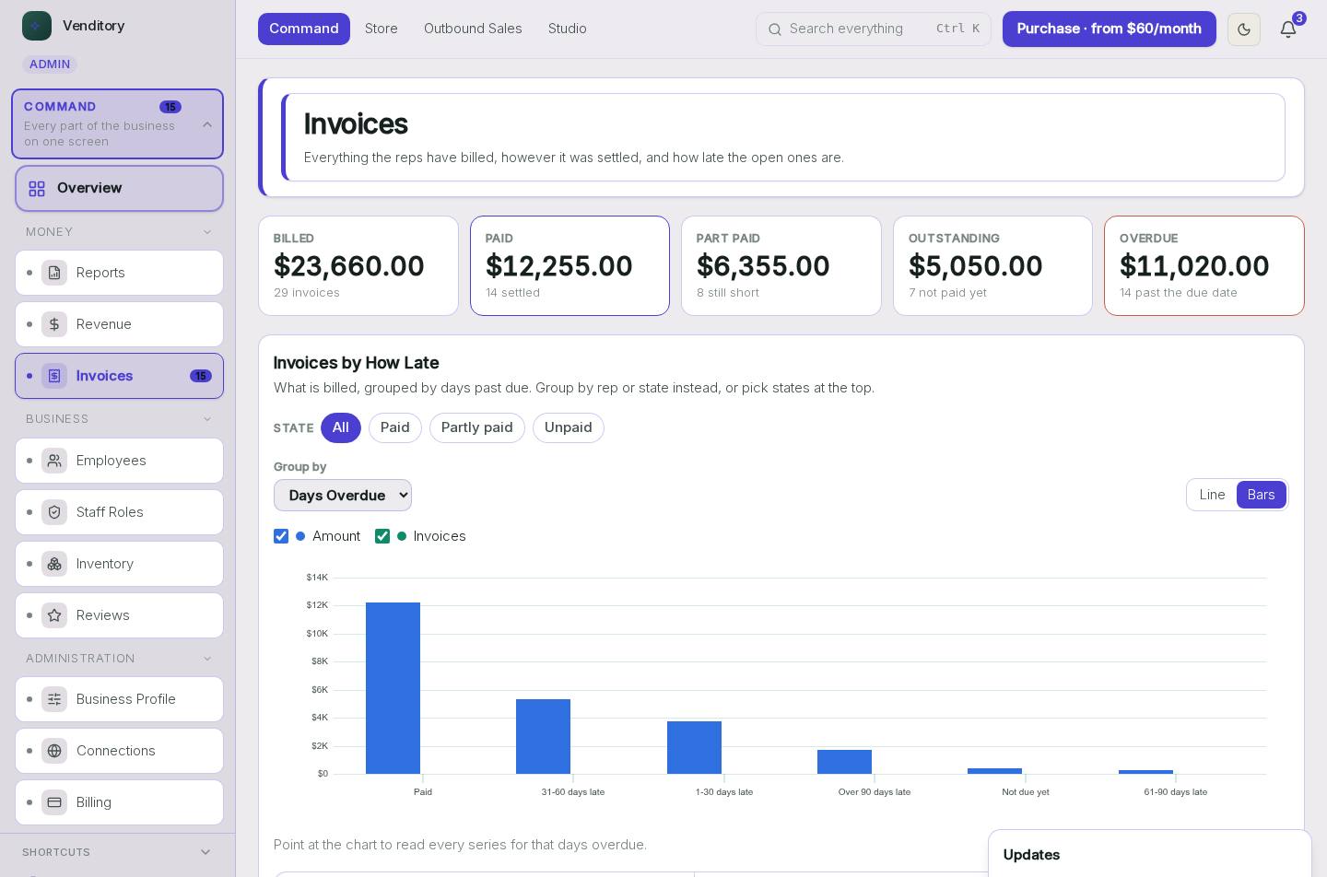Click the 31-60 days late bar

543,737
